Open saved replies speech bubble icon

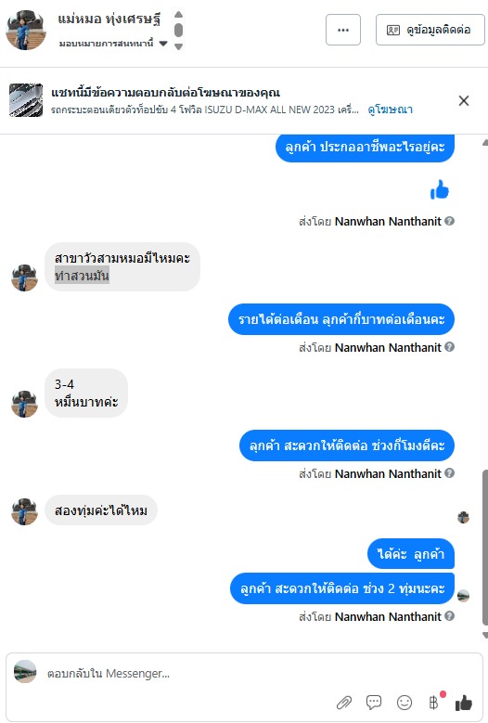coord(374,703)
